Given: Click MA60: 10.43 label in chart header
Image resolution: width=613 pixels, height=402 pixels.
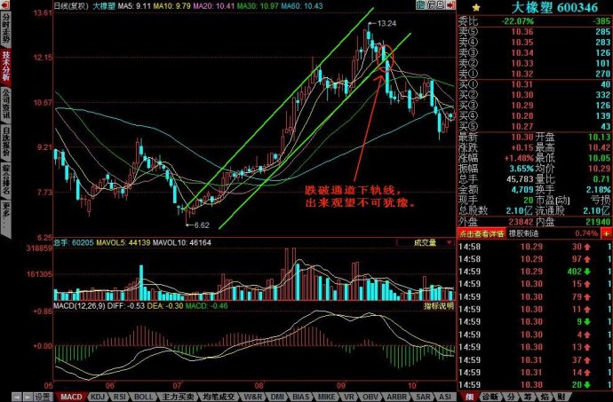Looking at the screenshot, I should pos(302,6).
